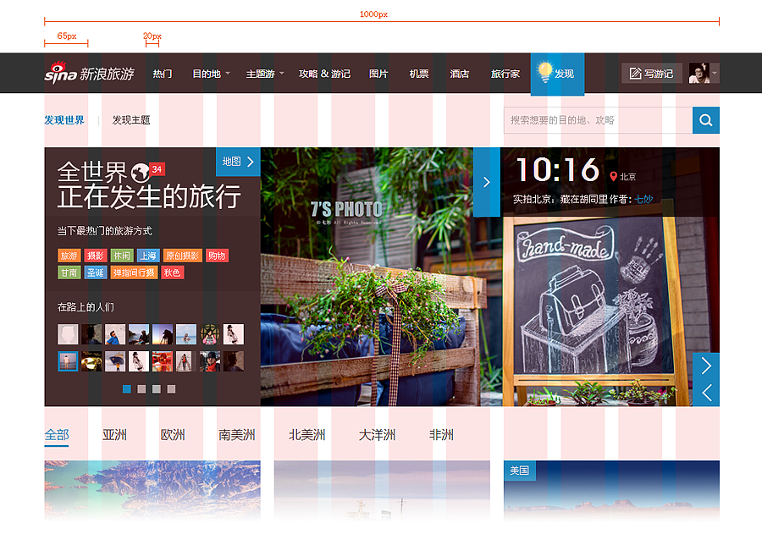Select the 休闲 tag

[x=121, y=256]
